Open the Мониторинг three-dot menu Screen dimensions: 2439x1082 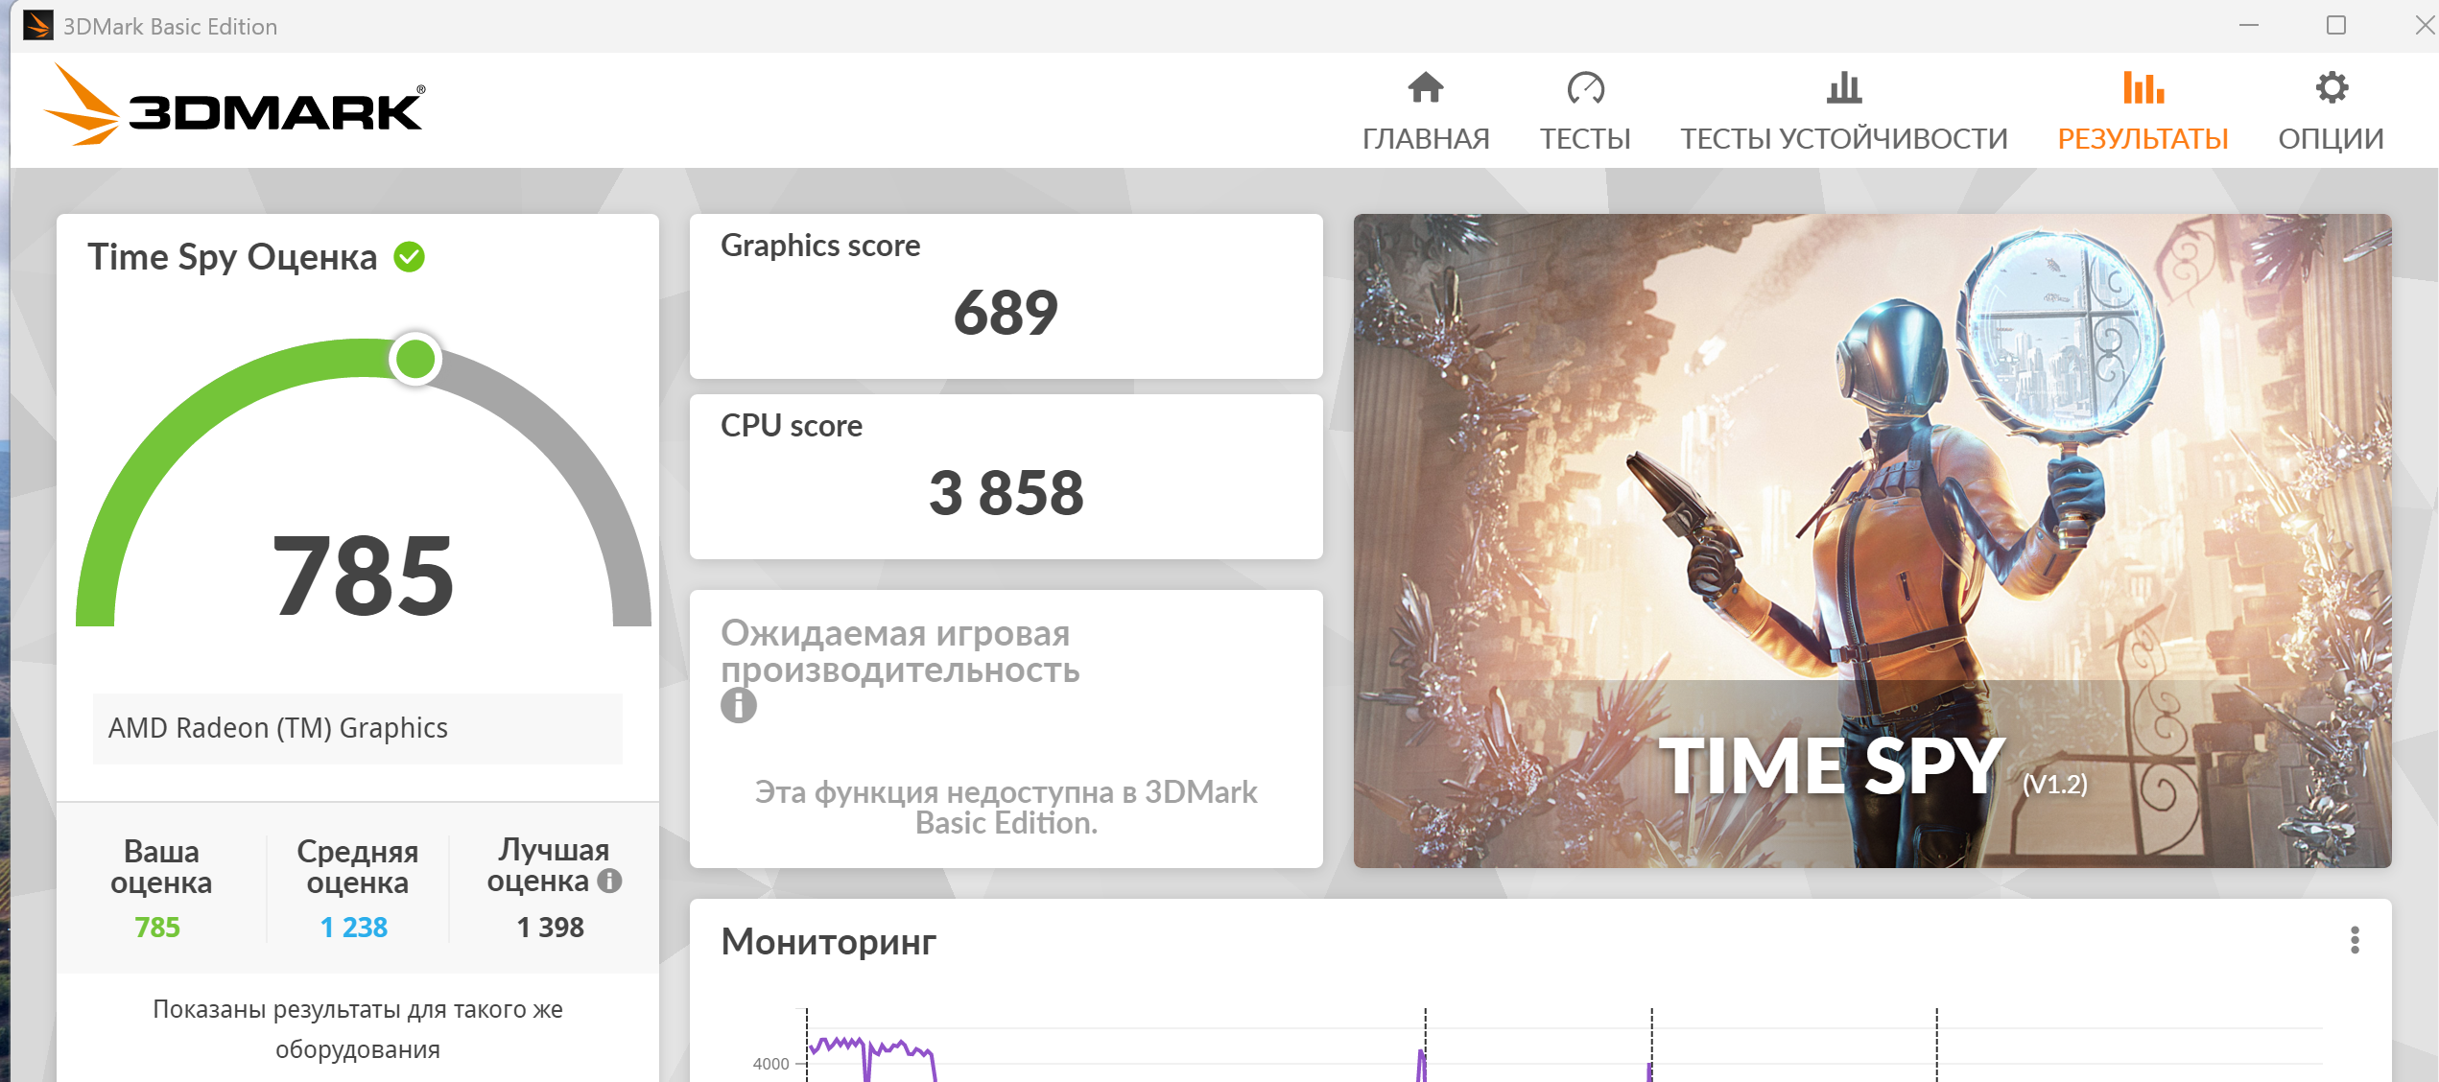point(2354,940)
